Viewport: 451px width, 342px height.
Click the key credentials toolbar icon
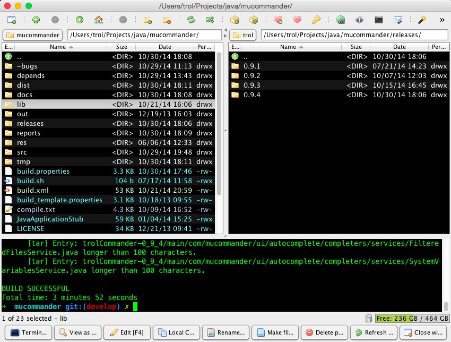[316, 20]
